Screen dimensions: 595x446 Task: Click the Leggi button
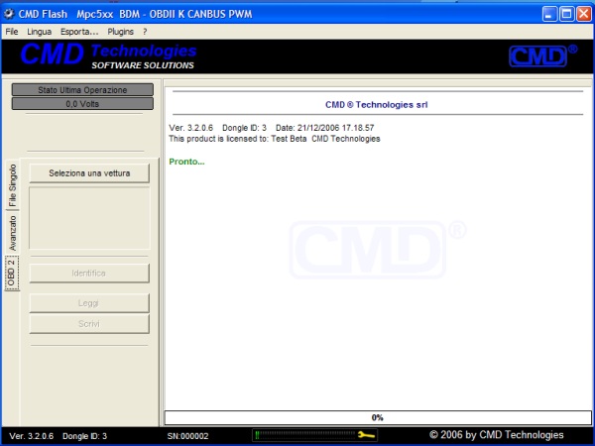point(89,303)
